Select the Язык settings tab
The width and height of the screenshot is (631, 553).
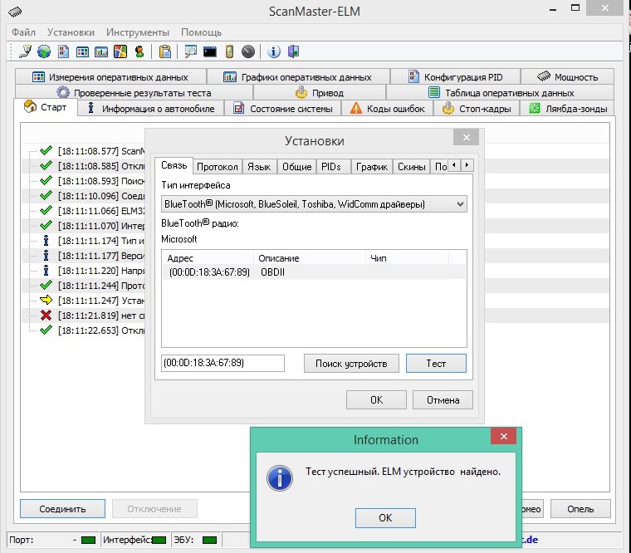click(x=259, y=167)
